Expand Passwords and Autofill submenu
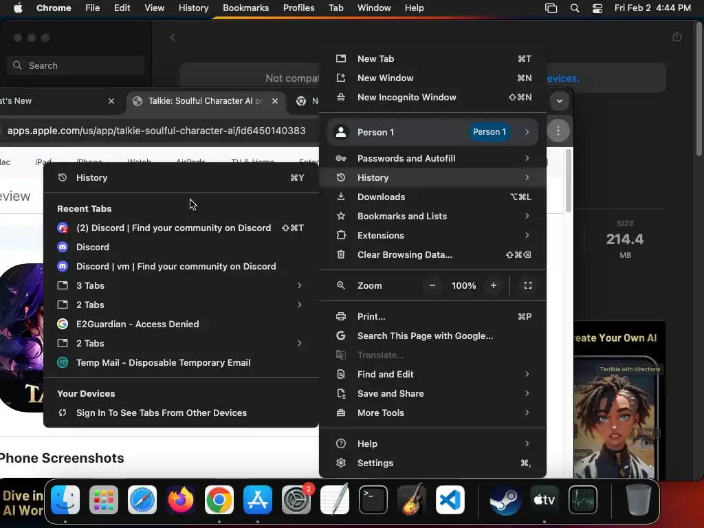The width and height of the screenshot is (704, 528). click(433, 159)
